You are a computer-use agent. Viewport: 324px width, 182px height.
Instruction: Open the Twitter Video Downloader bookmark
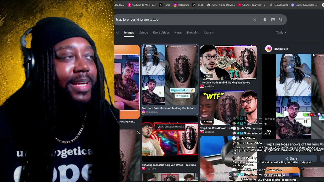pos(221,5)
